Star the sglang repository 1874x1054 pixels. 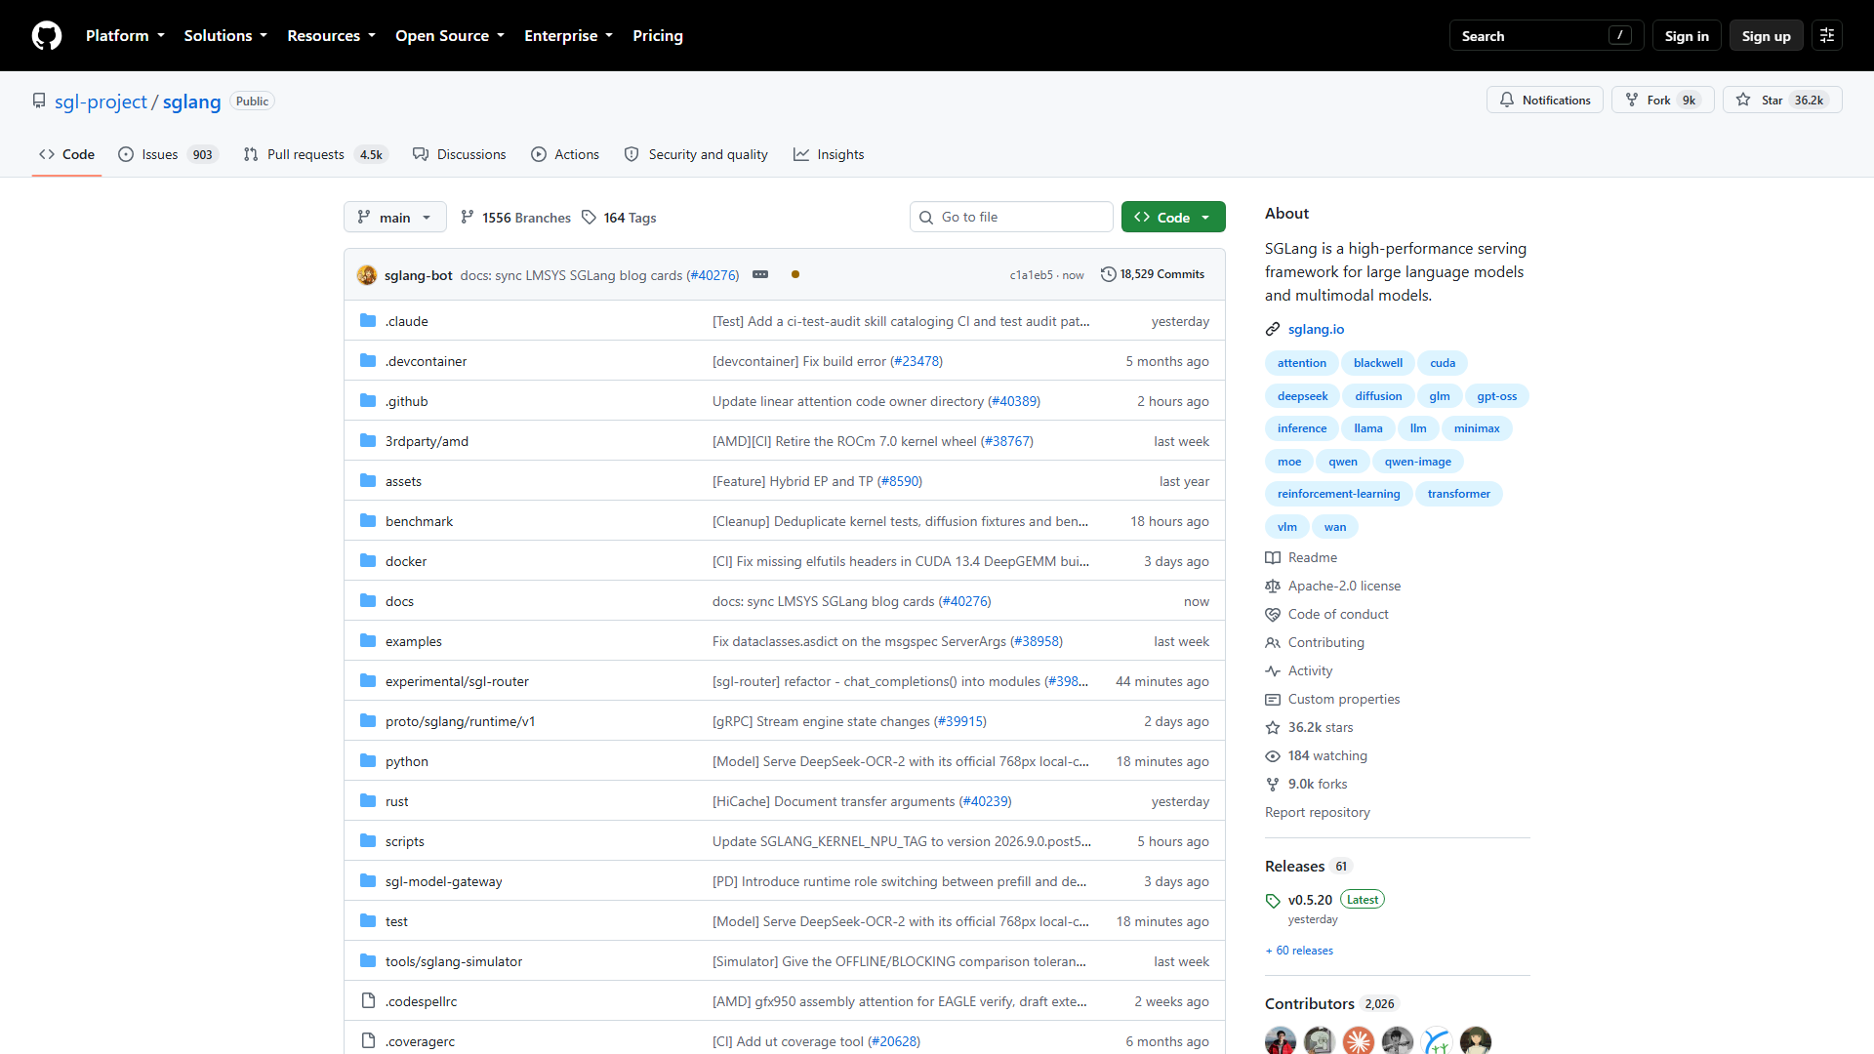click(x=1782, y=101)
